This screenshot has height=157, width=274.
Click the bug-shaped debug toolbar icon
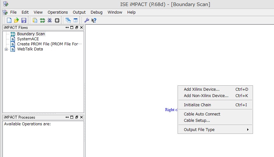[50, 20]
